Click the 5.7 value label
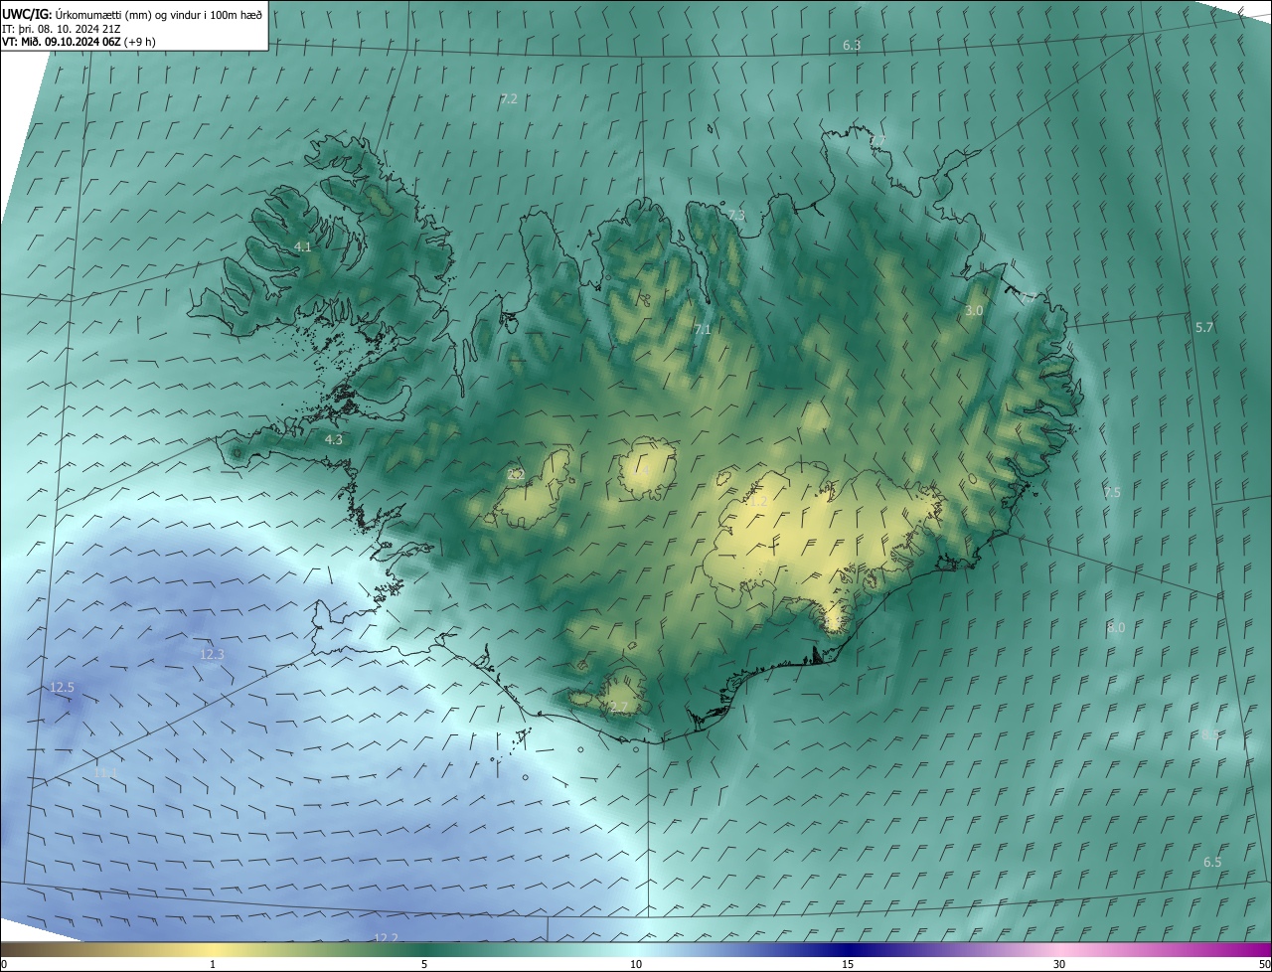This screenshot has height=972, width=1272. [1204, 328]
